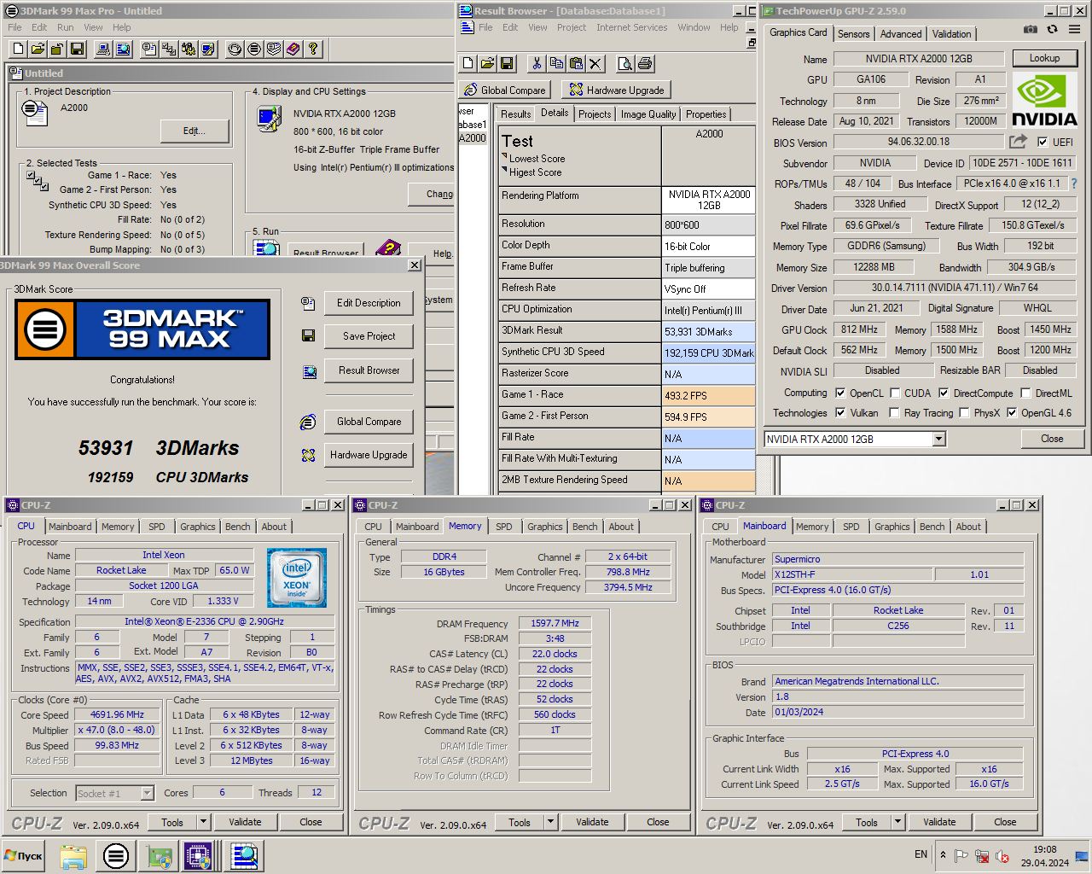
Task: Open the SPD tab in CPU-Z Mainboard window
Action: [x=851, y=527]
